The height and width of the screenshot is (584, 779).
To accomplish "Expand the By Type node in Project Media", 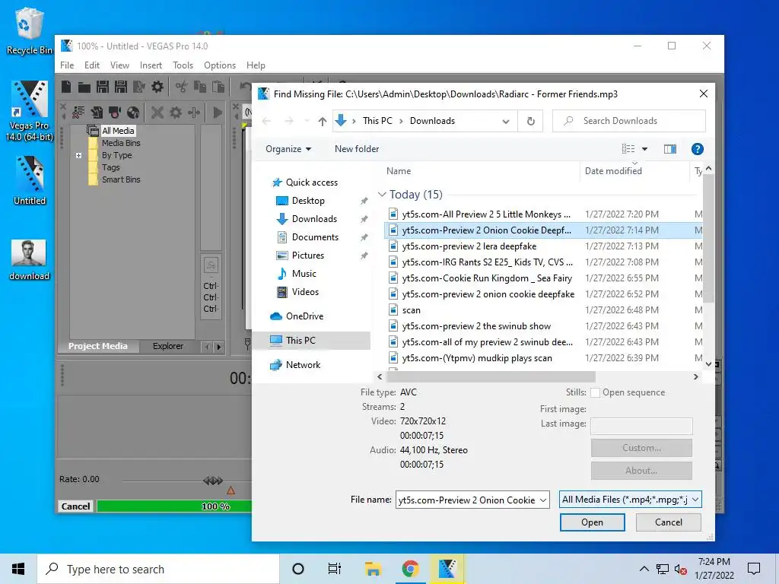I will pyautogui.click(x=78, y=155).
